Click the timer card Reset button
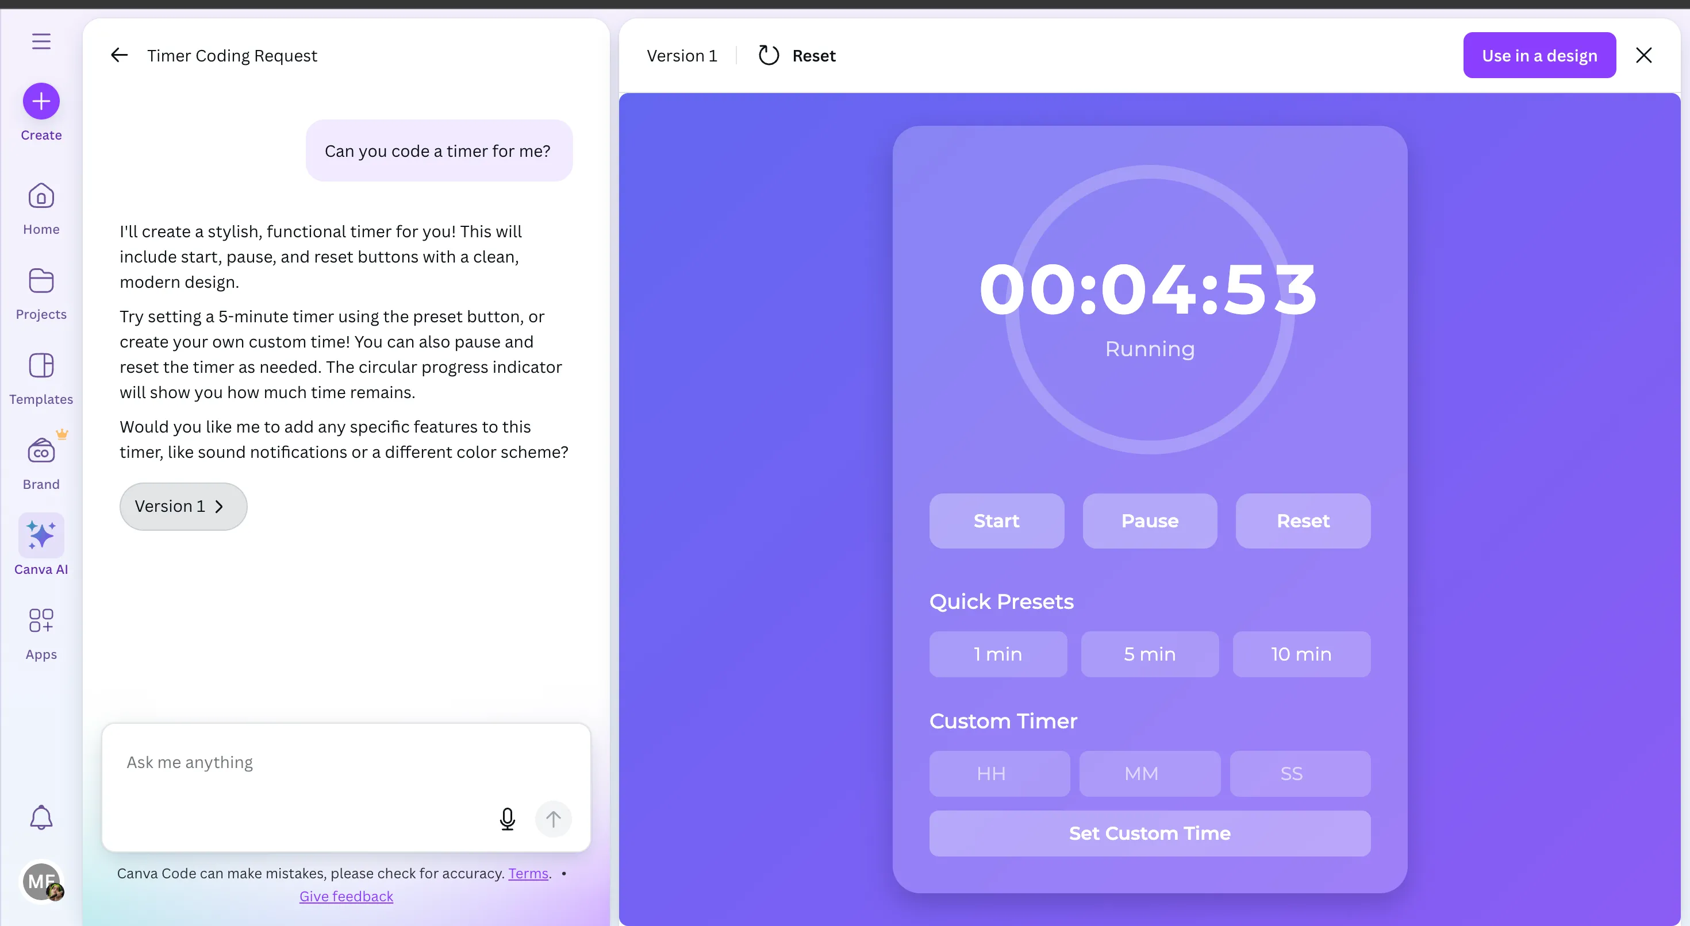This screenshot has height=926, width=1690. [1303, 520]
